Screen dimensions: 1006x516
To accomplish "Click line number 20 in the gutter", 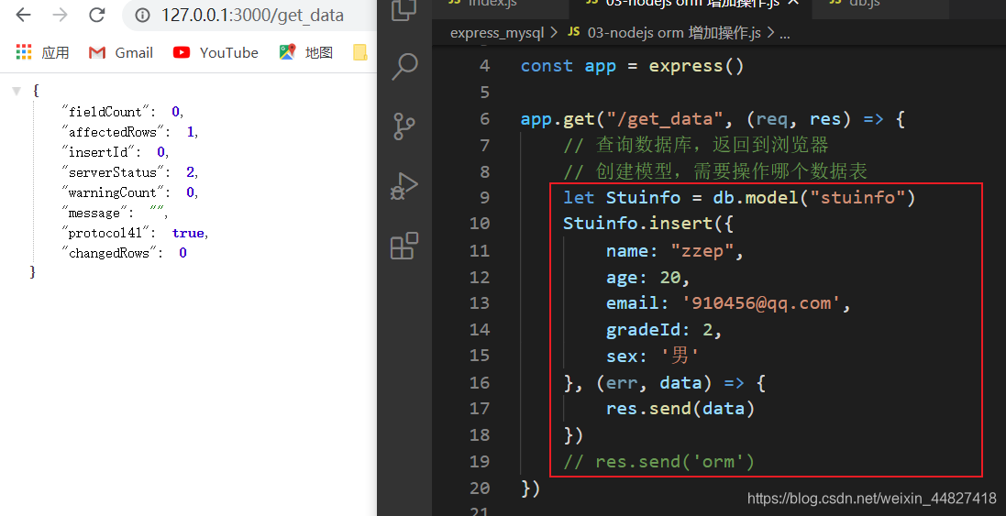I will tap(480, 488).
